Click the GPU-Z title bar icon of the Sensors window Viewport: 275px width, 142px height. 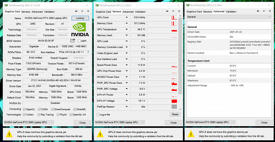[97, 5]
